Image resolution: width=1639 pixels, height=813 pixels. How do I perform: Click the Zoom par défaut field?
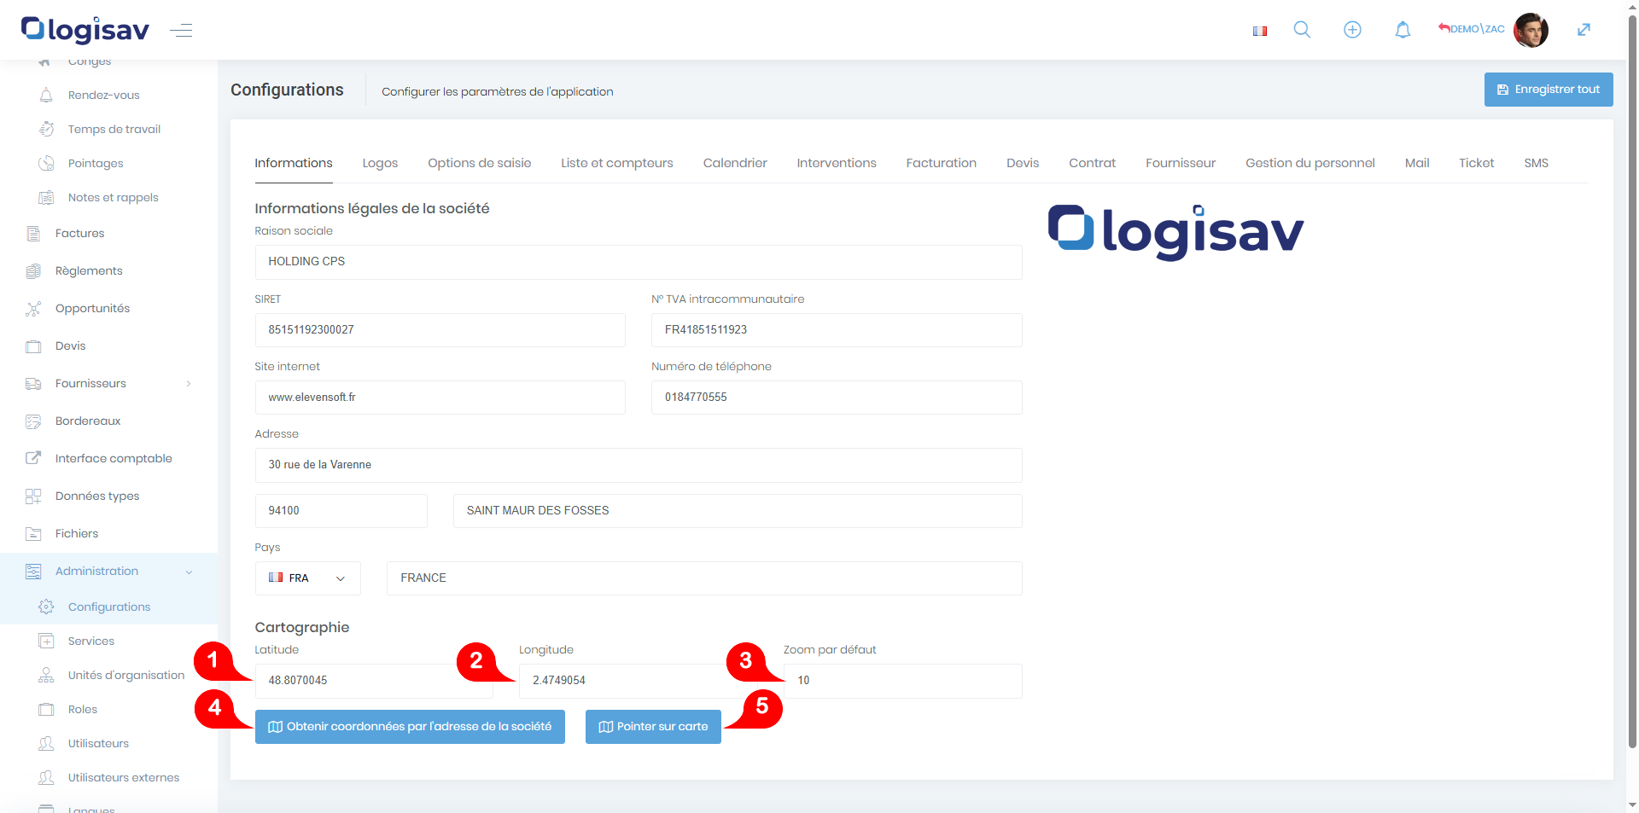pos(902,681)
